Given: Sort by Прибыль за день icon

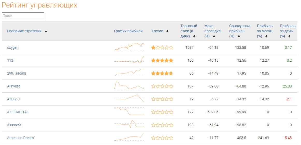Looking at the screenshot, I should (x=289, y=36).
